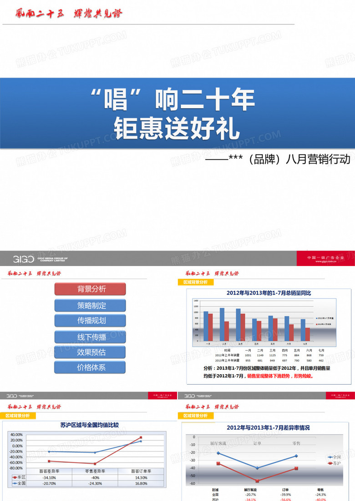Viewport: 355px width, 501px height.
Task: Open the 苏沪区域 line chart
Action: (86, 460)
